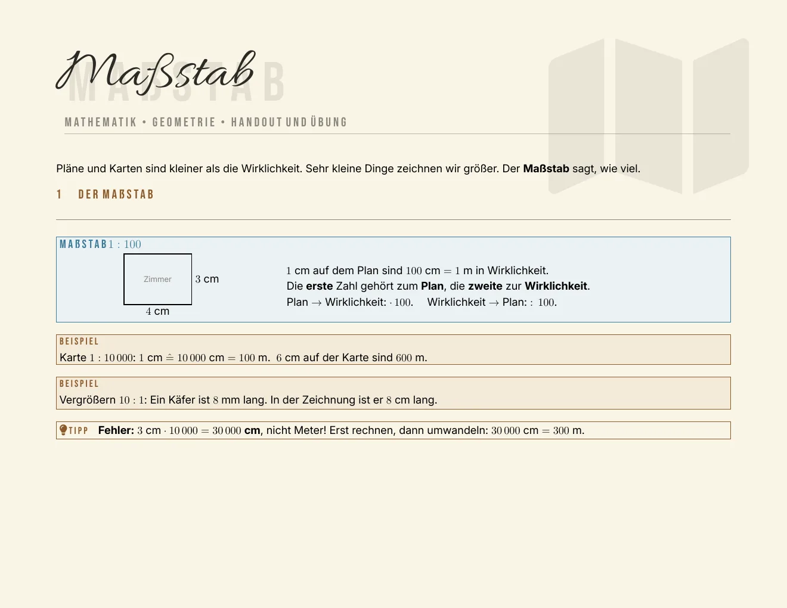The width and height of the screenshot is (787, 608).
Task: Select the word MATHEMATIK in the subtitle
Action: pyautogui.click(x=101, y=122)
